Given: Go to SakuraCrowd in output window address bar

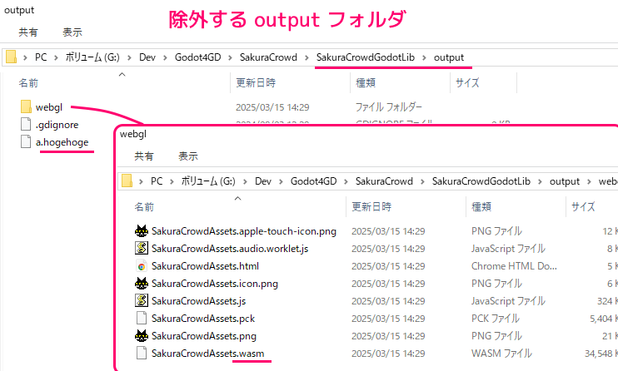Looking at the screenshot, I should [267, 57].
